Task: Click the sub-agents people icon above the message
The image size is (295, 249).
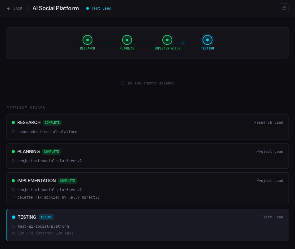Action: click(123, 83)
